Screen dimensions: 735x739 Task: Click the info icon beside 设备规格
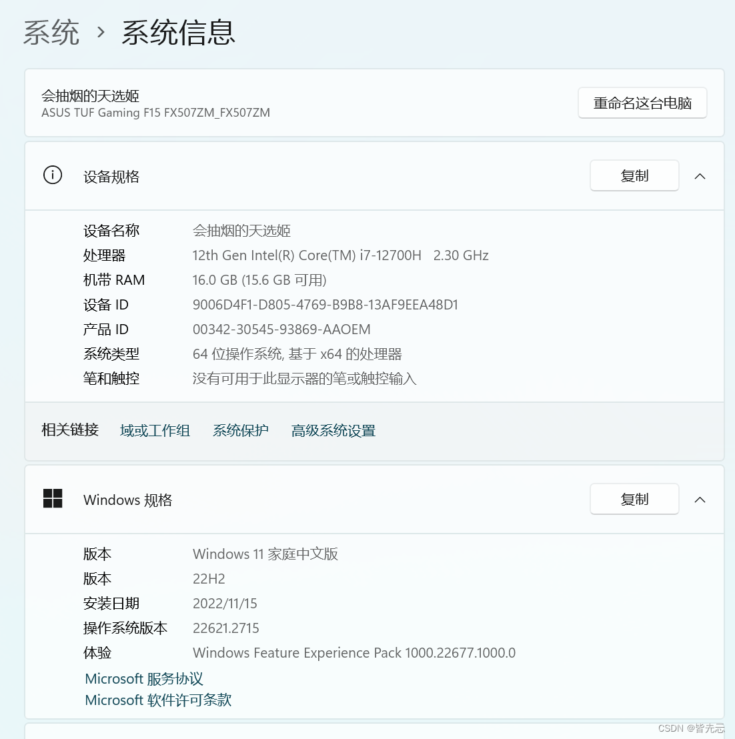click(52, 175)
